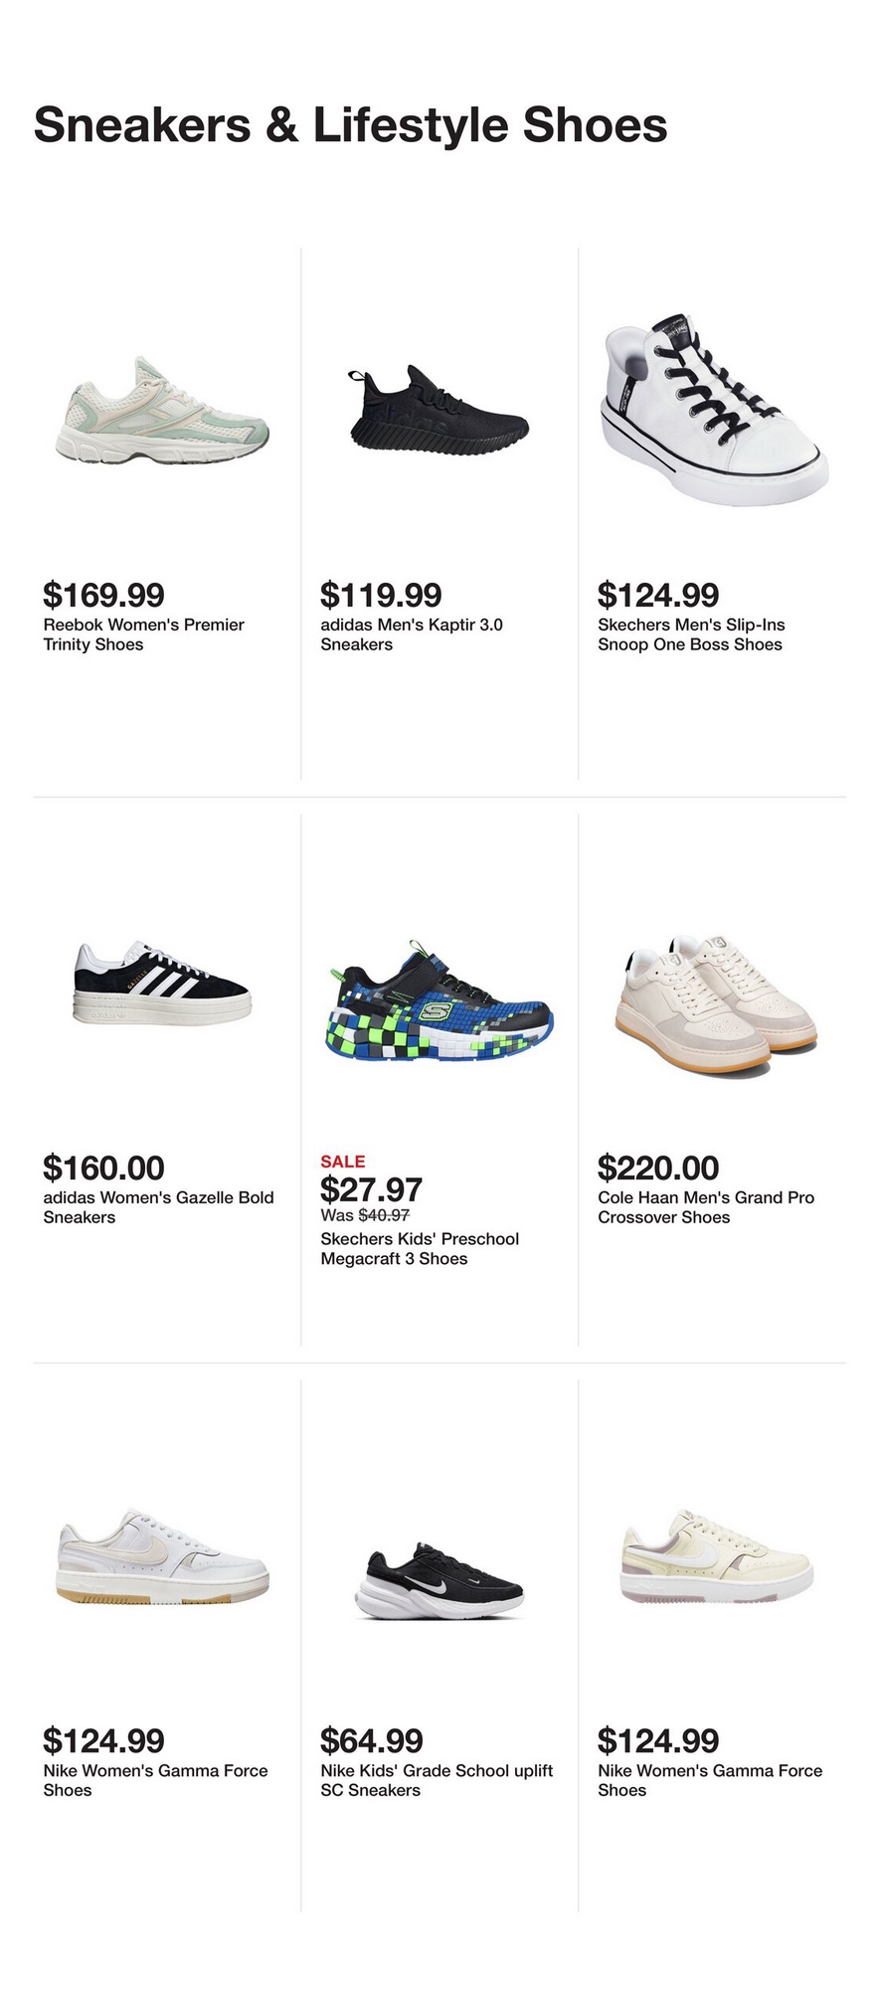Open Skechers Men's Slip-Ins Snoop One Boss link

click(690, 634)
